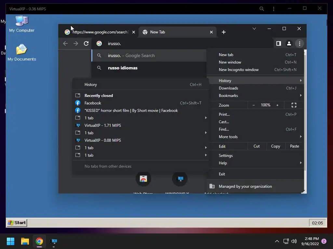The width and height of the screenshot is (333, 249).
Task: Click Chrome icon in the host taskbar
Action: (39, 241)
